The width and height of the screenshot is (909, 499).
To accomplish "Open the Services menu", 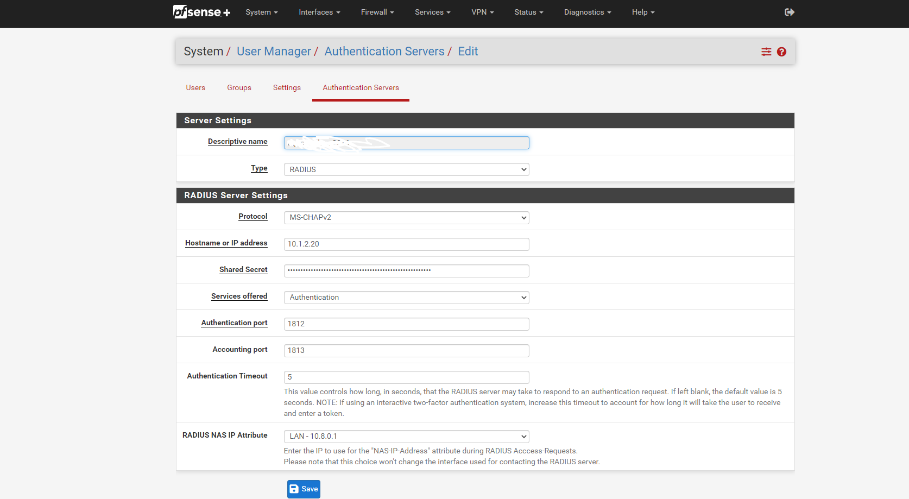I will tap(432, 12).
